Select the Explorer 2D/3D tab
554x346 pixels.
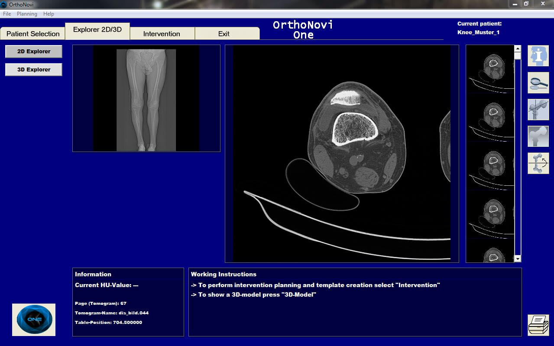pos(97,30)
